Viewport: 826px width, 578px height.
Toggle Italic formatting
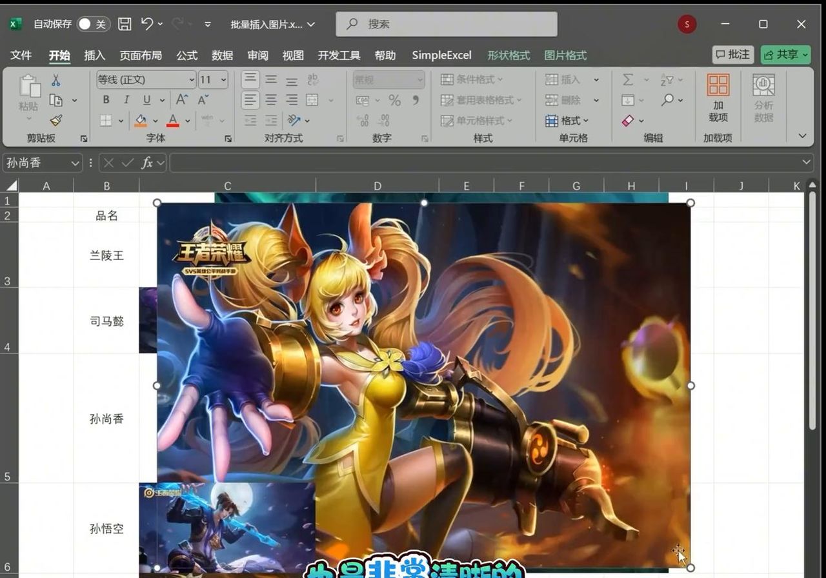(126, 100)
